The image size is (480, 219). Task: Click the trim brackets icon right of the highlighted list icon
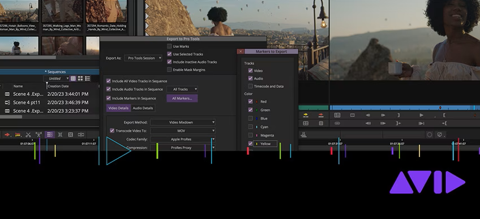pos(60,134)
